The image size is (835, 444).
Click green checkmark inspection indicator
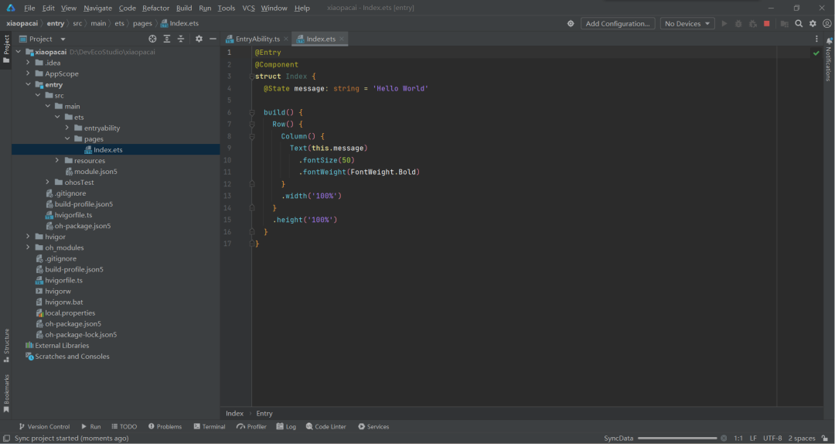pyautogui.click(x=816, y=53)
